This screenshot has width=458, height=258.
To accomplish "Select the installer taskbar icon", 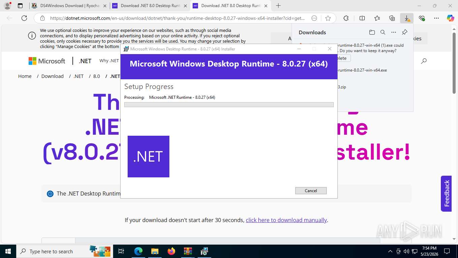I will pyautogui.click(x=204, y=251).
